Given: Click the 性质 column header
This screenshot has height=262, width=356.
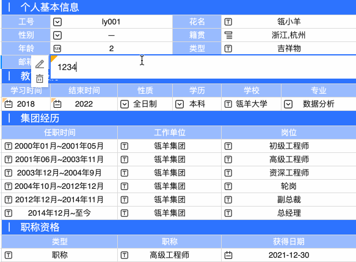Looking at the screenshot, I should pos(145,91).
